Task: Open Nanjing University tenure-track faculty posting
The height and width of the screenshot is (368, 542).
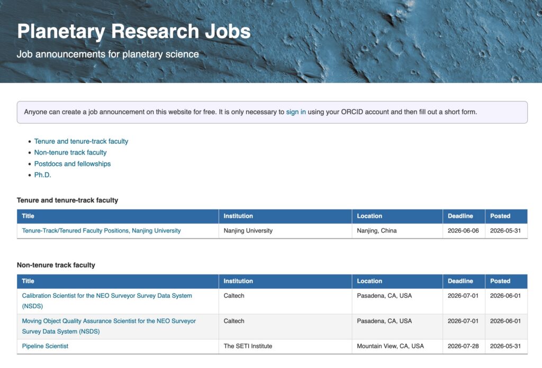Action: [101, 231]
